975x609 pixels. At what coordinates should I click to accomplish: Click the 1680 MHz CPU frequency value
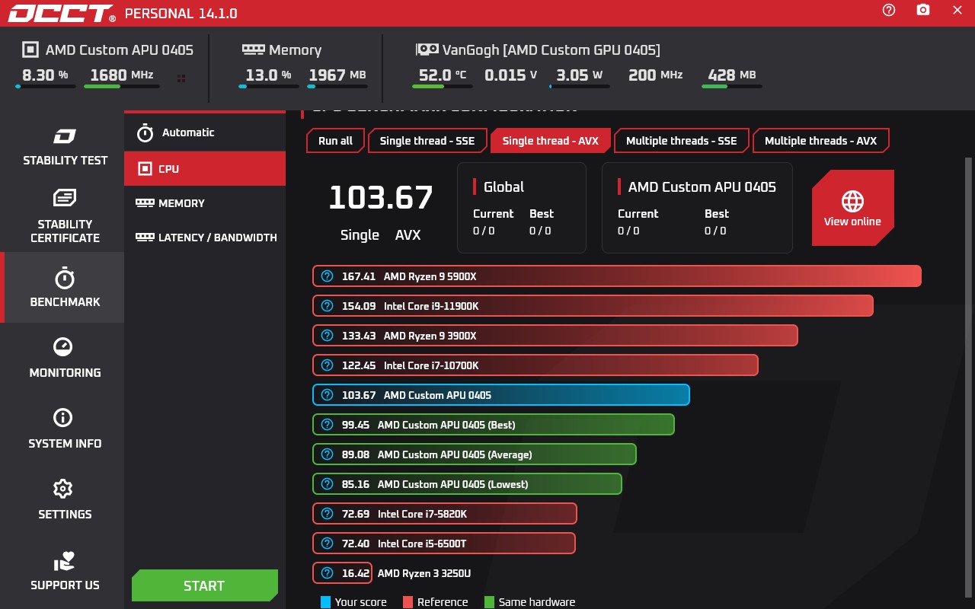tap(122, 75)
